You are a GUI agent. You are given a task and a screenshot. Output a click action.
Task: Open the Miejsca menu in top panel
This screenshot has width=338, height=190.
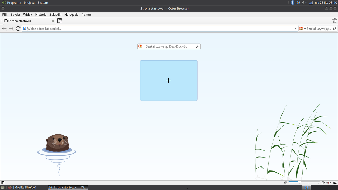pyautogui.click(x=29, y=3)
